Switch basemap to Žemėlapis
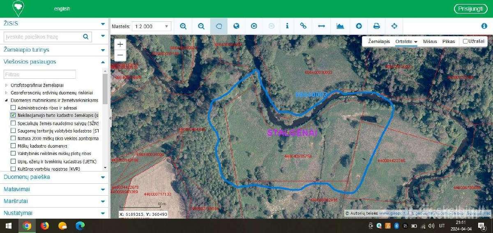 tap(379, 41)
